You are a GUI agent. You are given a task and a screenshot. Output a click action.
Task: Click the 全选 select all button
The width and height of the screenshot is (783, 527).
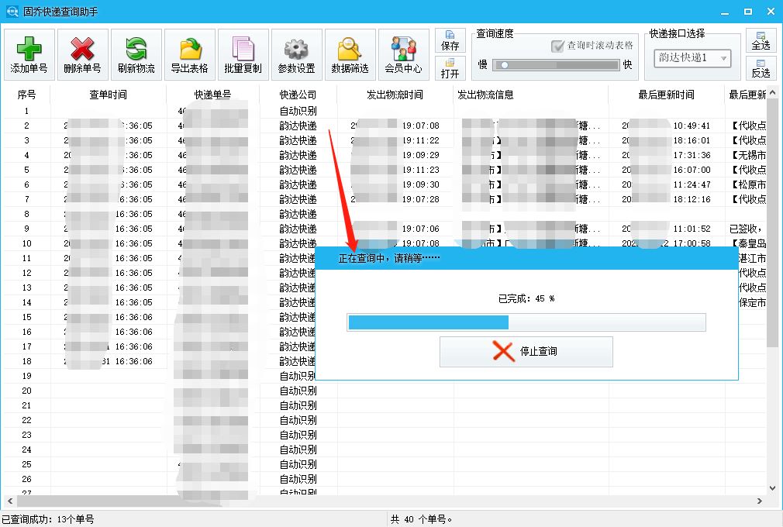(x=761, y=40)
